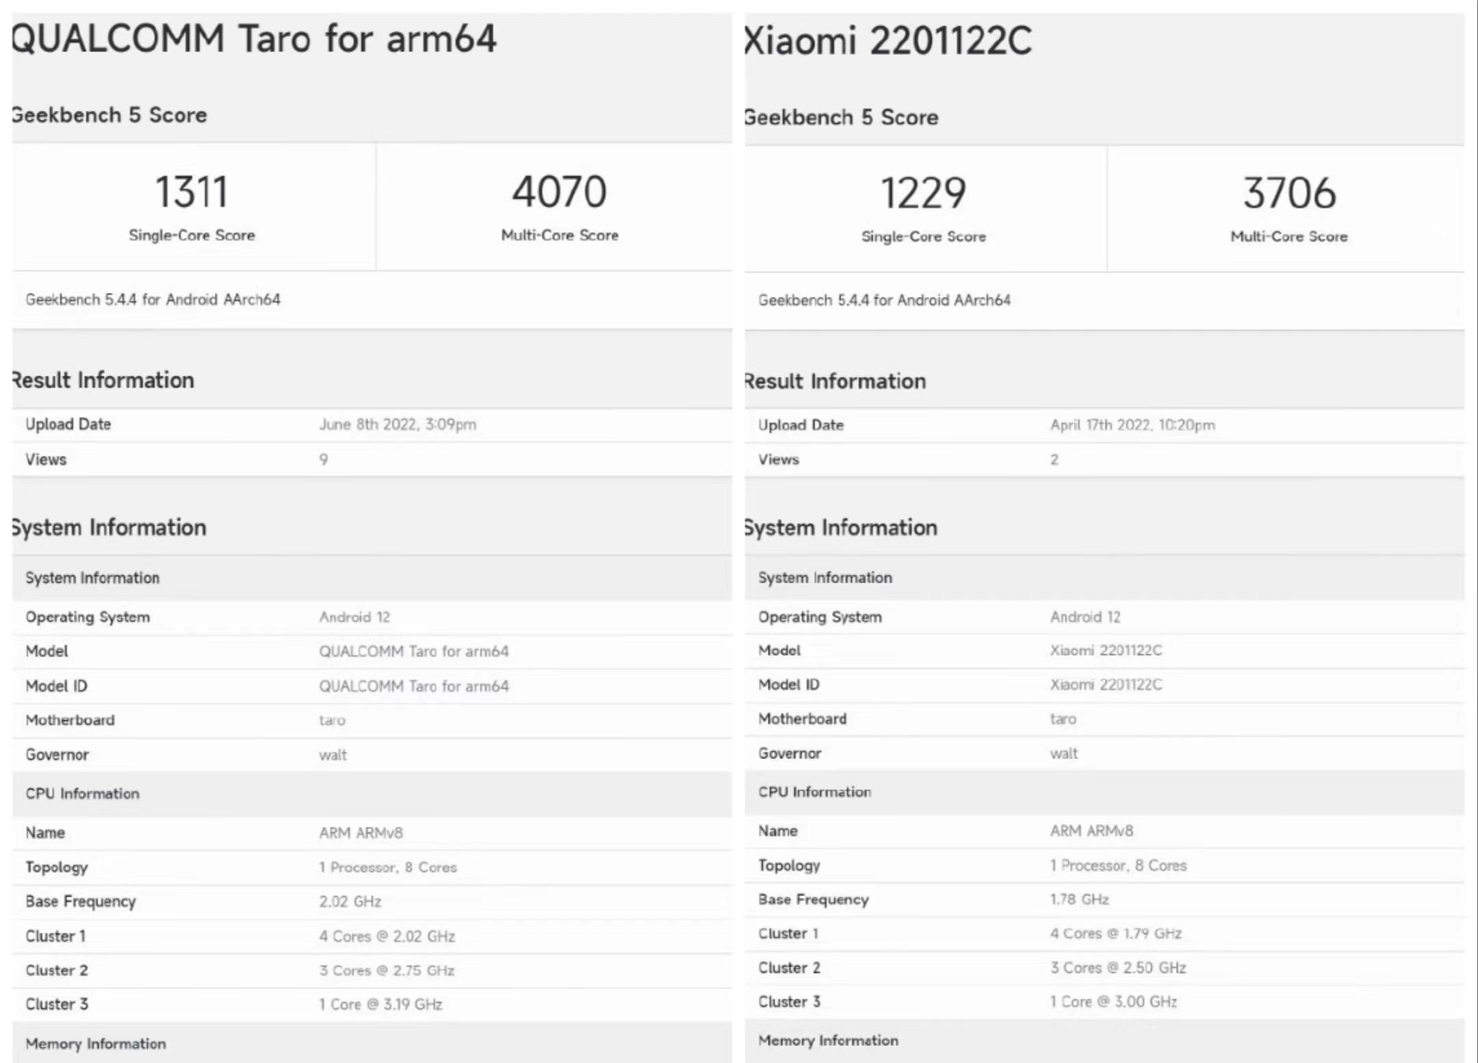Click the 2.02 GHz base frequency value
Screen dimensions: 1478x1063
click(350, 901)
